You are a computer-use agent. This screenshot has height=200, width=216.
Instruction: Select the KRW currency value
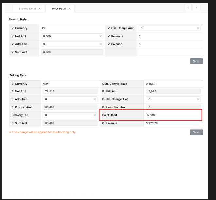(x=46, y=84)
